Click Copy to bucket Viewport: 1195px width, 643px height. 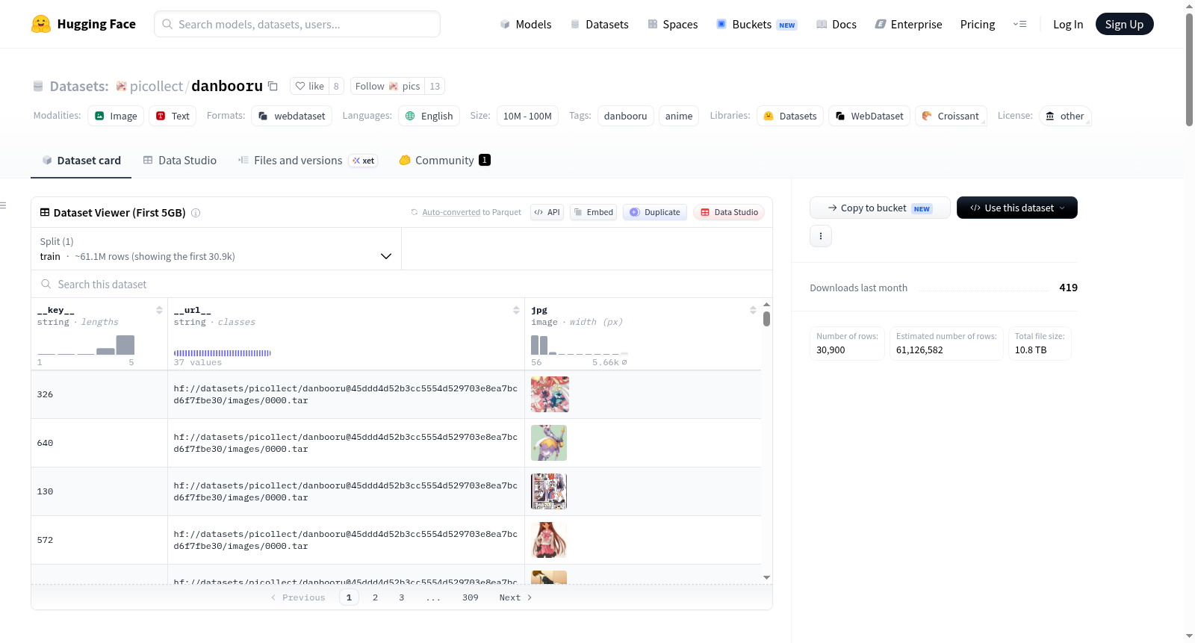(880, 208)
